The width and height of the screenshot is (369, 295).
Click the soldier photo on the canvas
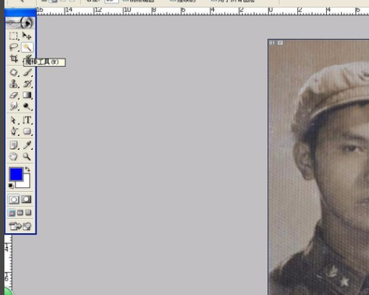(319, 167)
